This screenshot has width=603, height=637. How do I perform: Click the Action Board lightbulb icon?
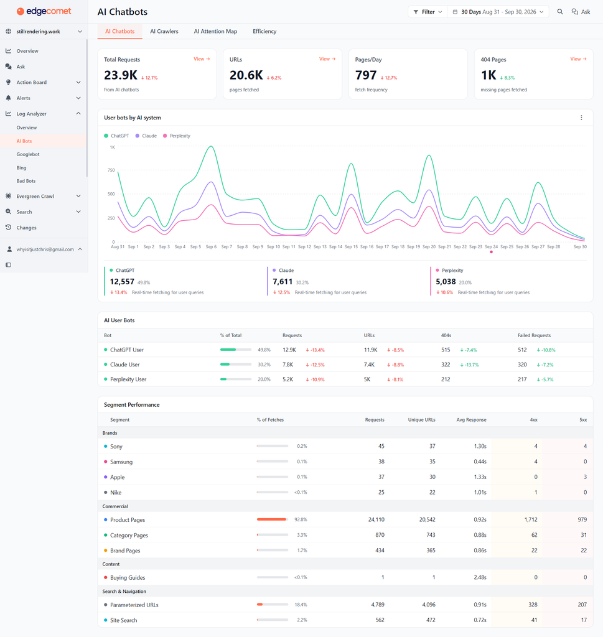click(9, 83)
